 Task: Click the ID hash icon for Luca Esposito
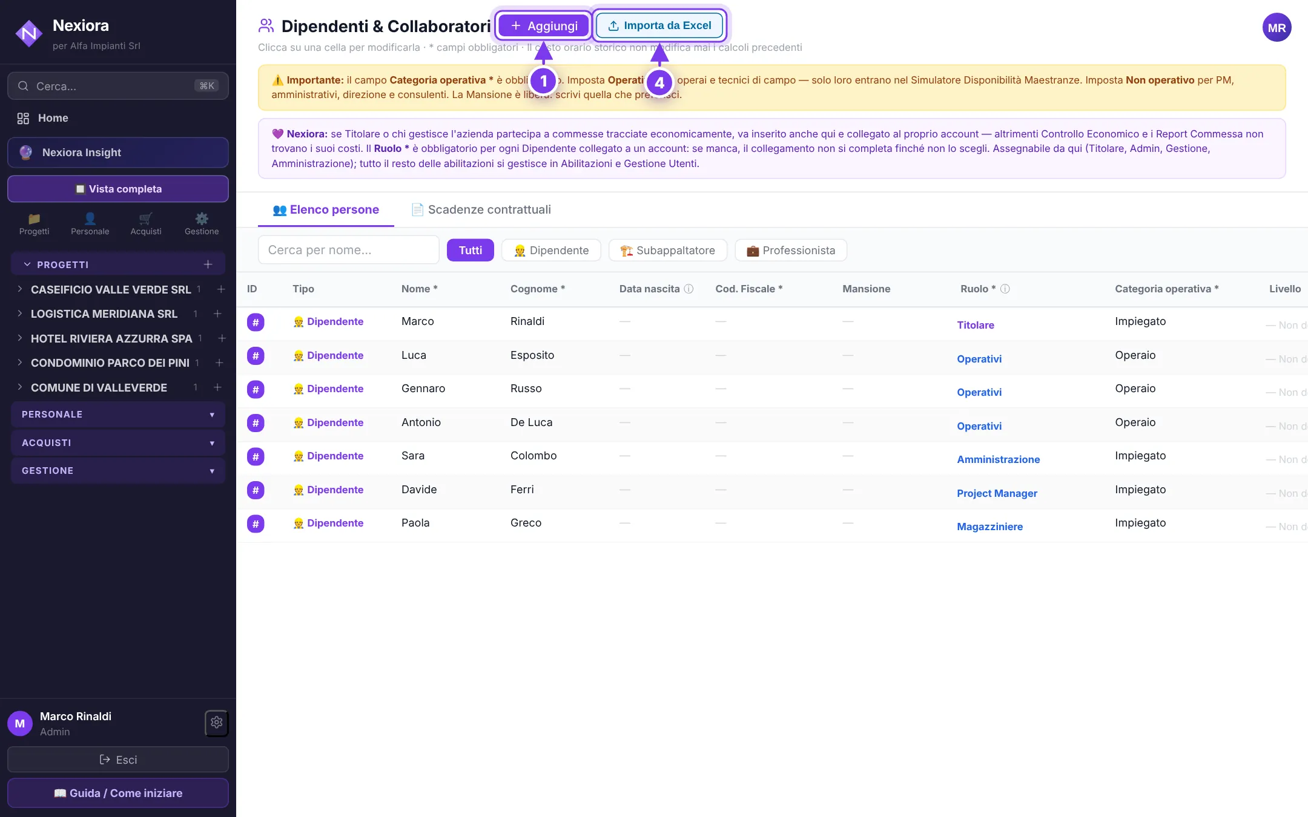click(256, 356)
